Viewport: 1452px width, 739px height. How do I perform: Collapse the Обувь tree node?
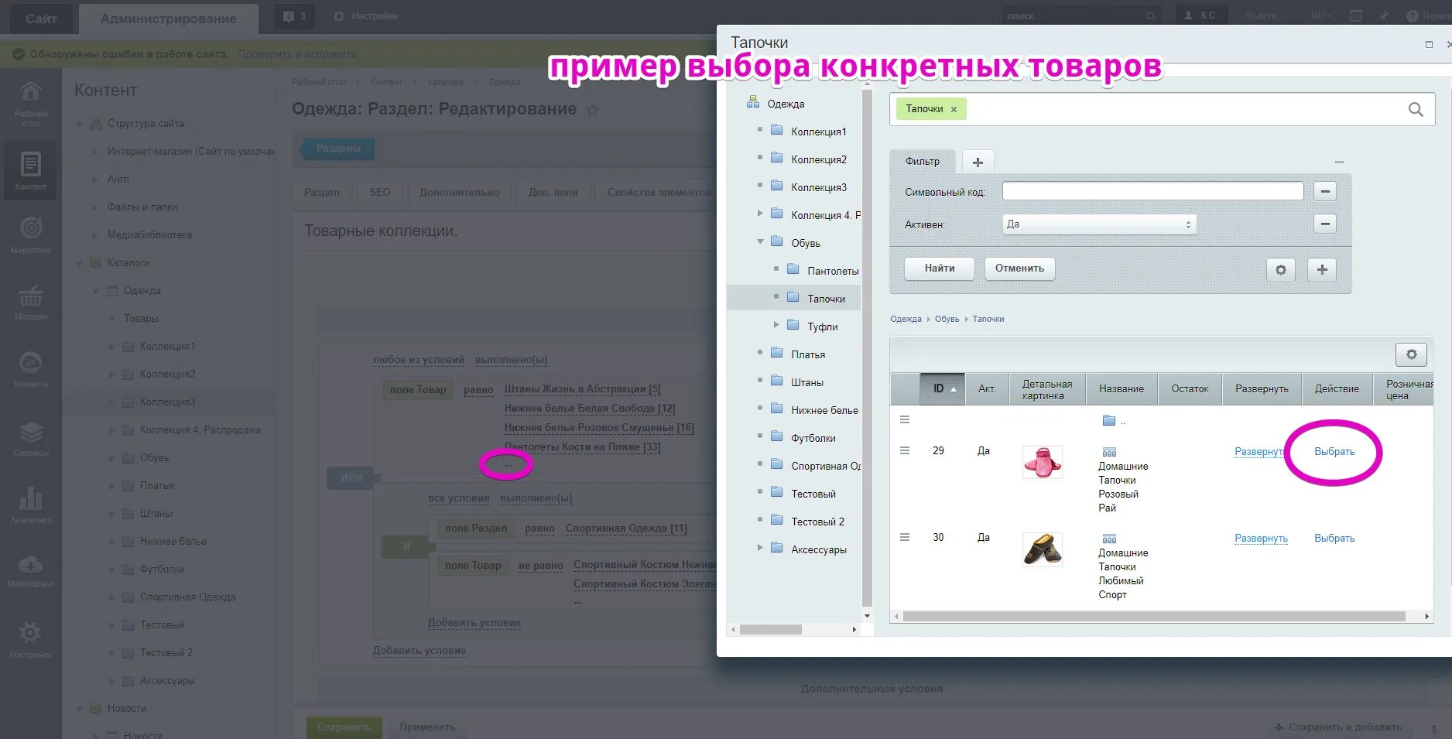pos(760,241)
